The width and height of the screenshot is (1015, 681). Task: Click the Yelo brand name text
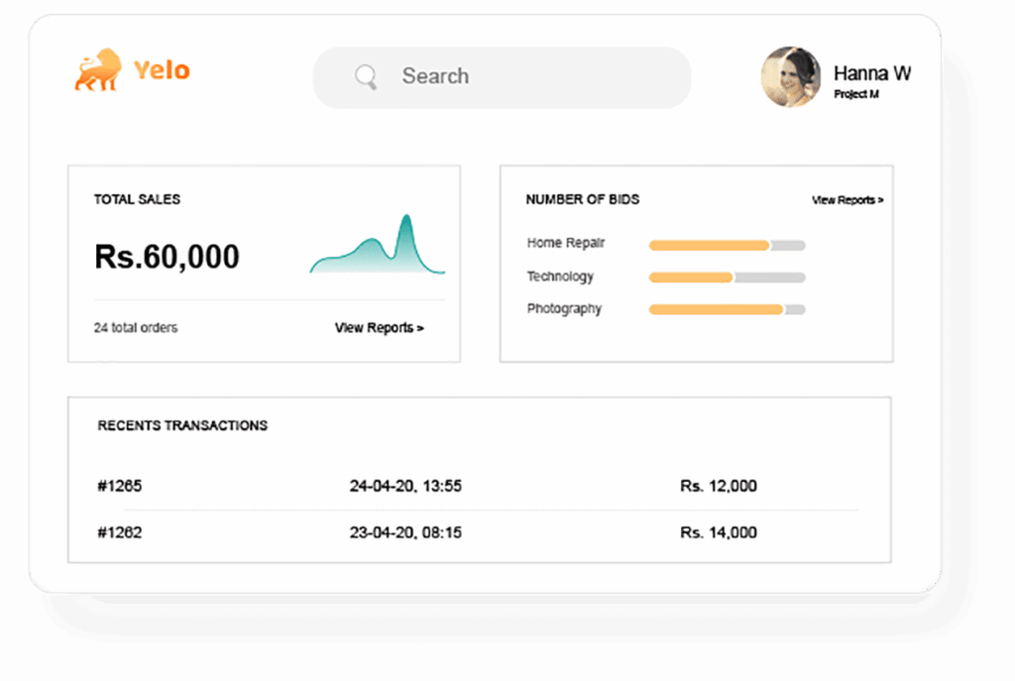162,70
